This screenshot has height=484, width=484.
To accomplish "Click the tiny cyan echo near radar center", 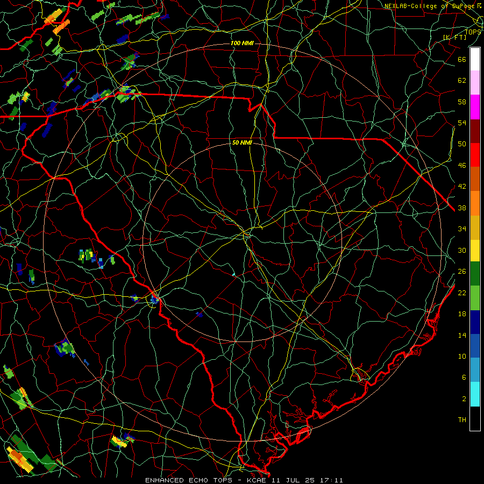I will click(234, 274).
